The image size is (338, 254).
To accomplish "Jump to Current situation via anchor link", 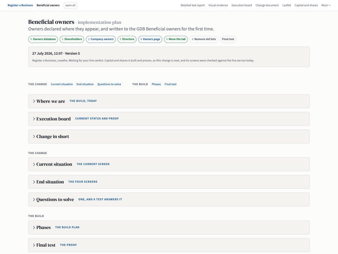I will tap(62, 84).
